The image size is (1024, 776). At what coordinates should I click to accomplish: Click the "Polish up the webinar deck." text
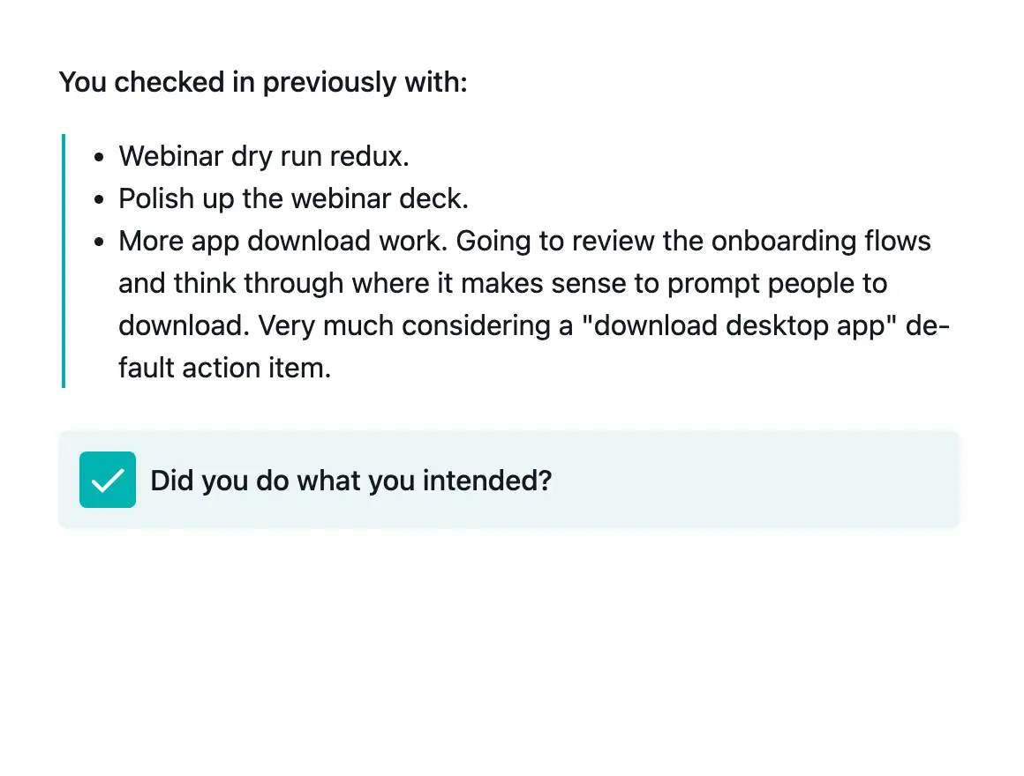(x=293, y=199)
